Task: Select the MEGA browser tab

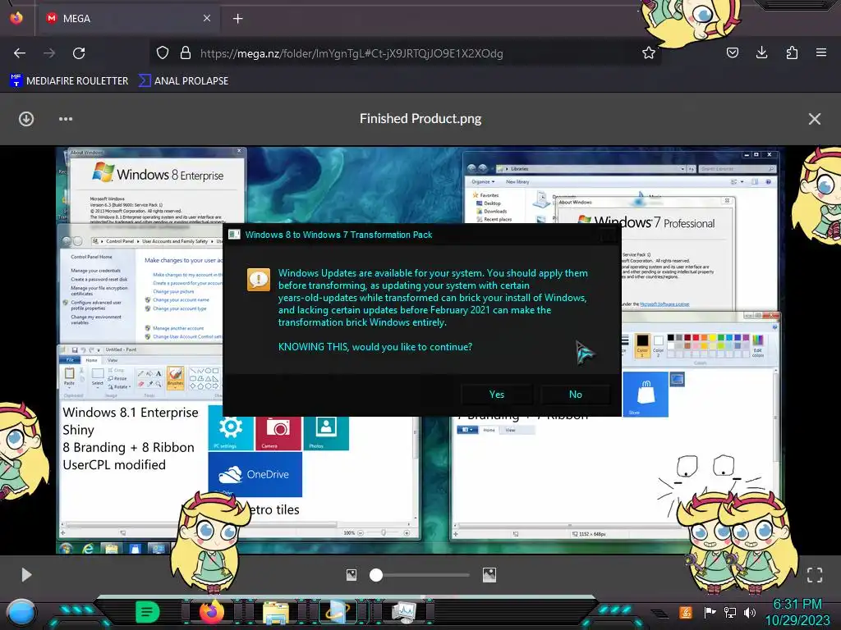Action: point(127,19)
